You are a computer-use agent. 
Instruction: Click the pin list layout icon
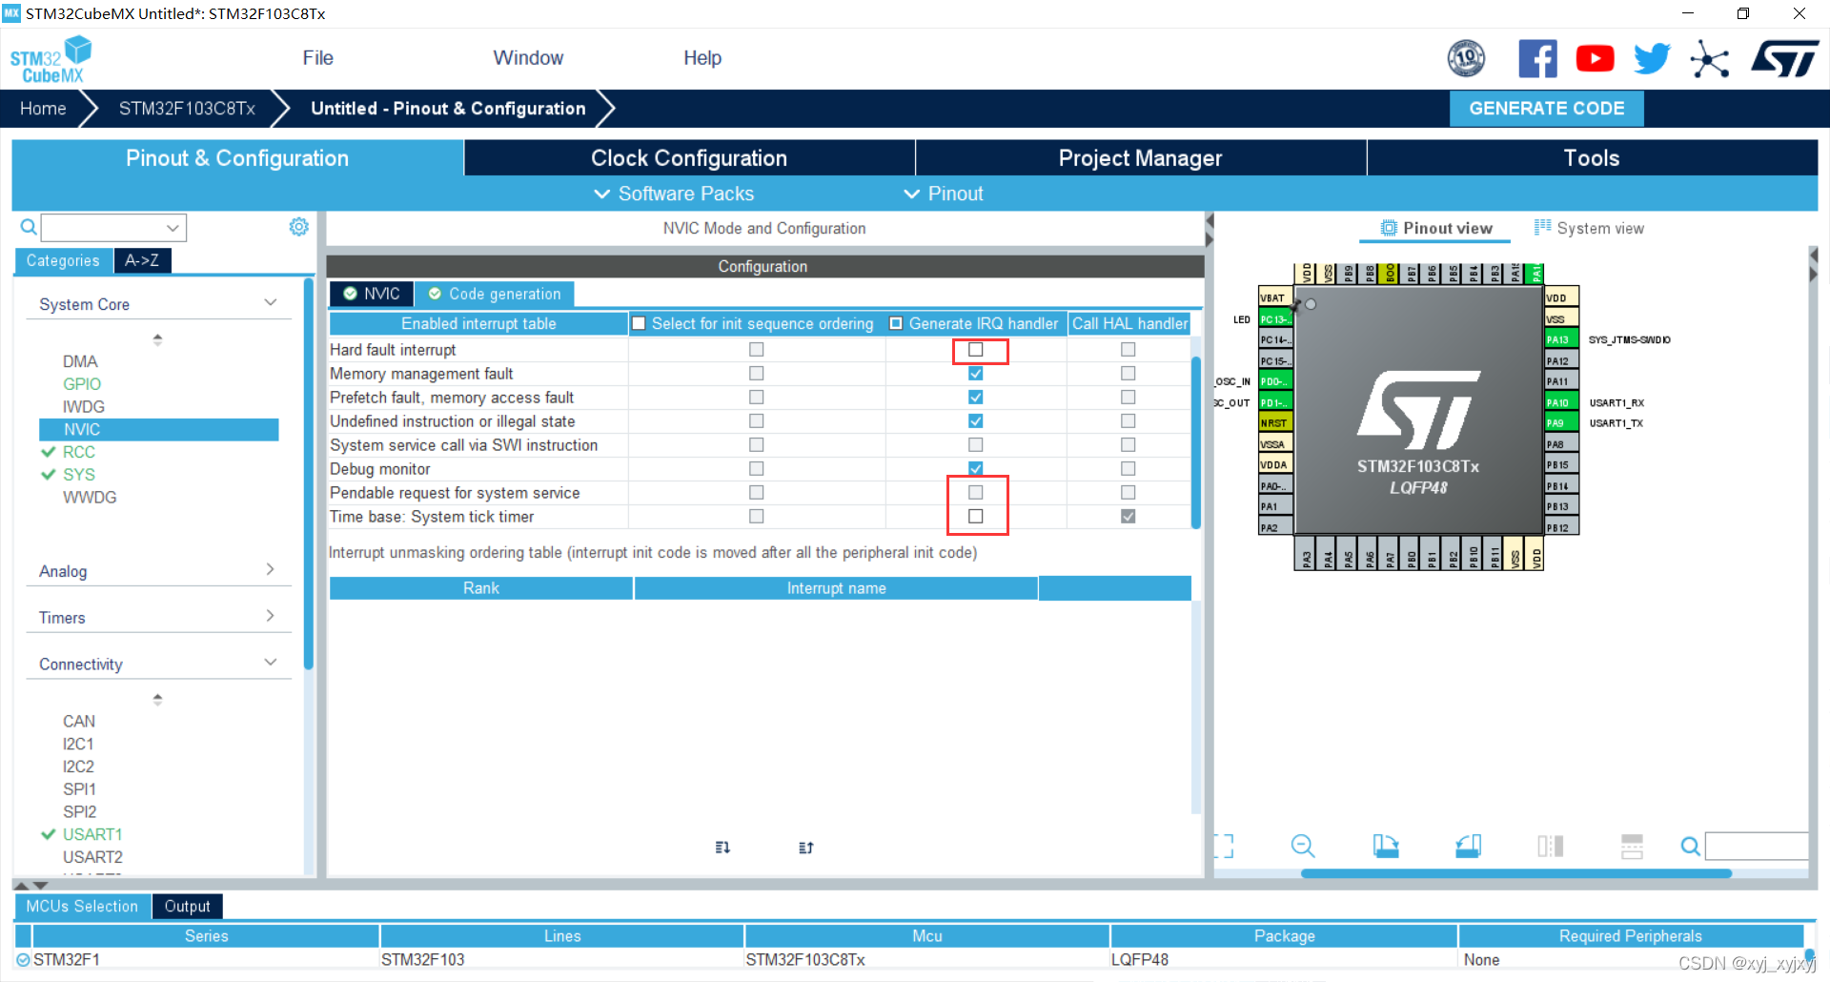click(x=1632, y=846)
